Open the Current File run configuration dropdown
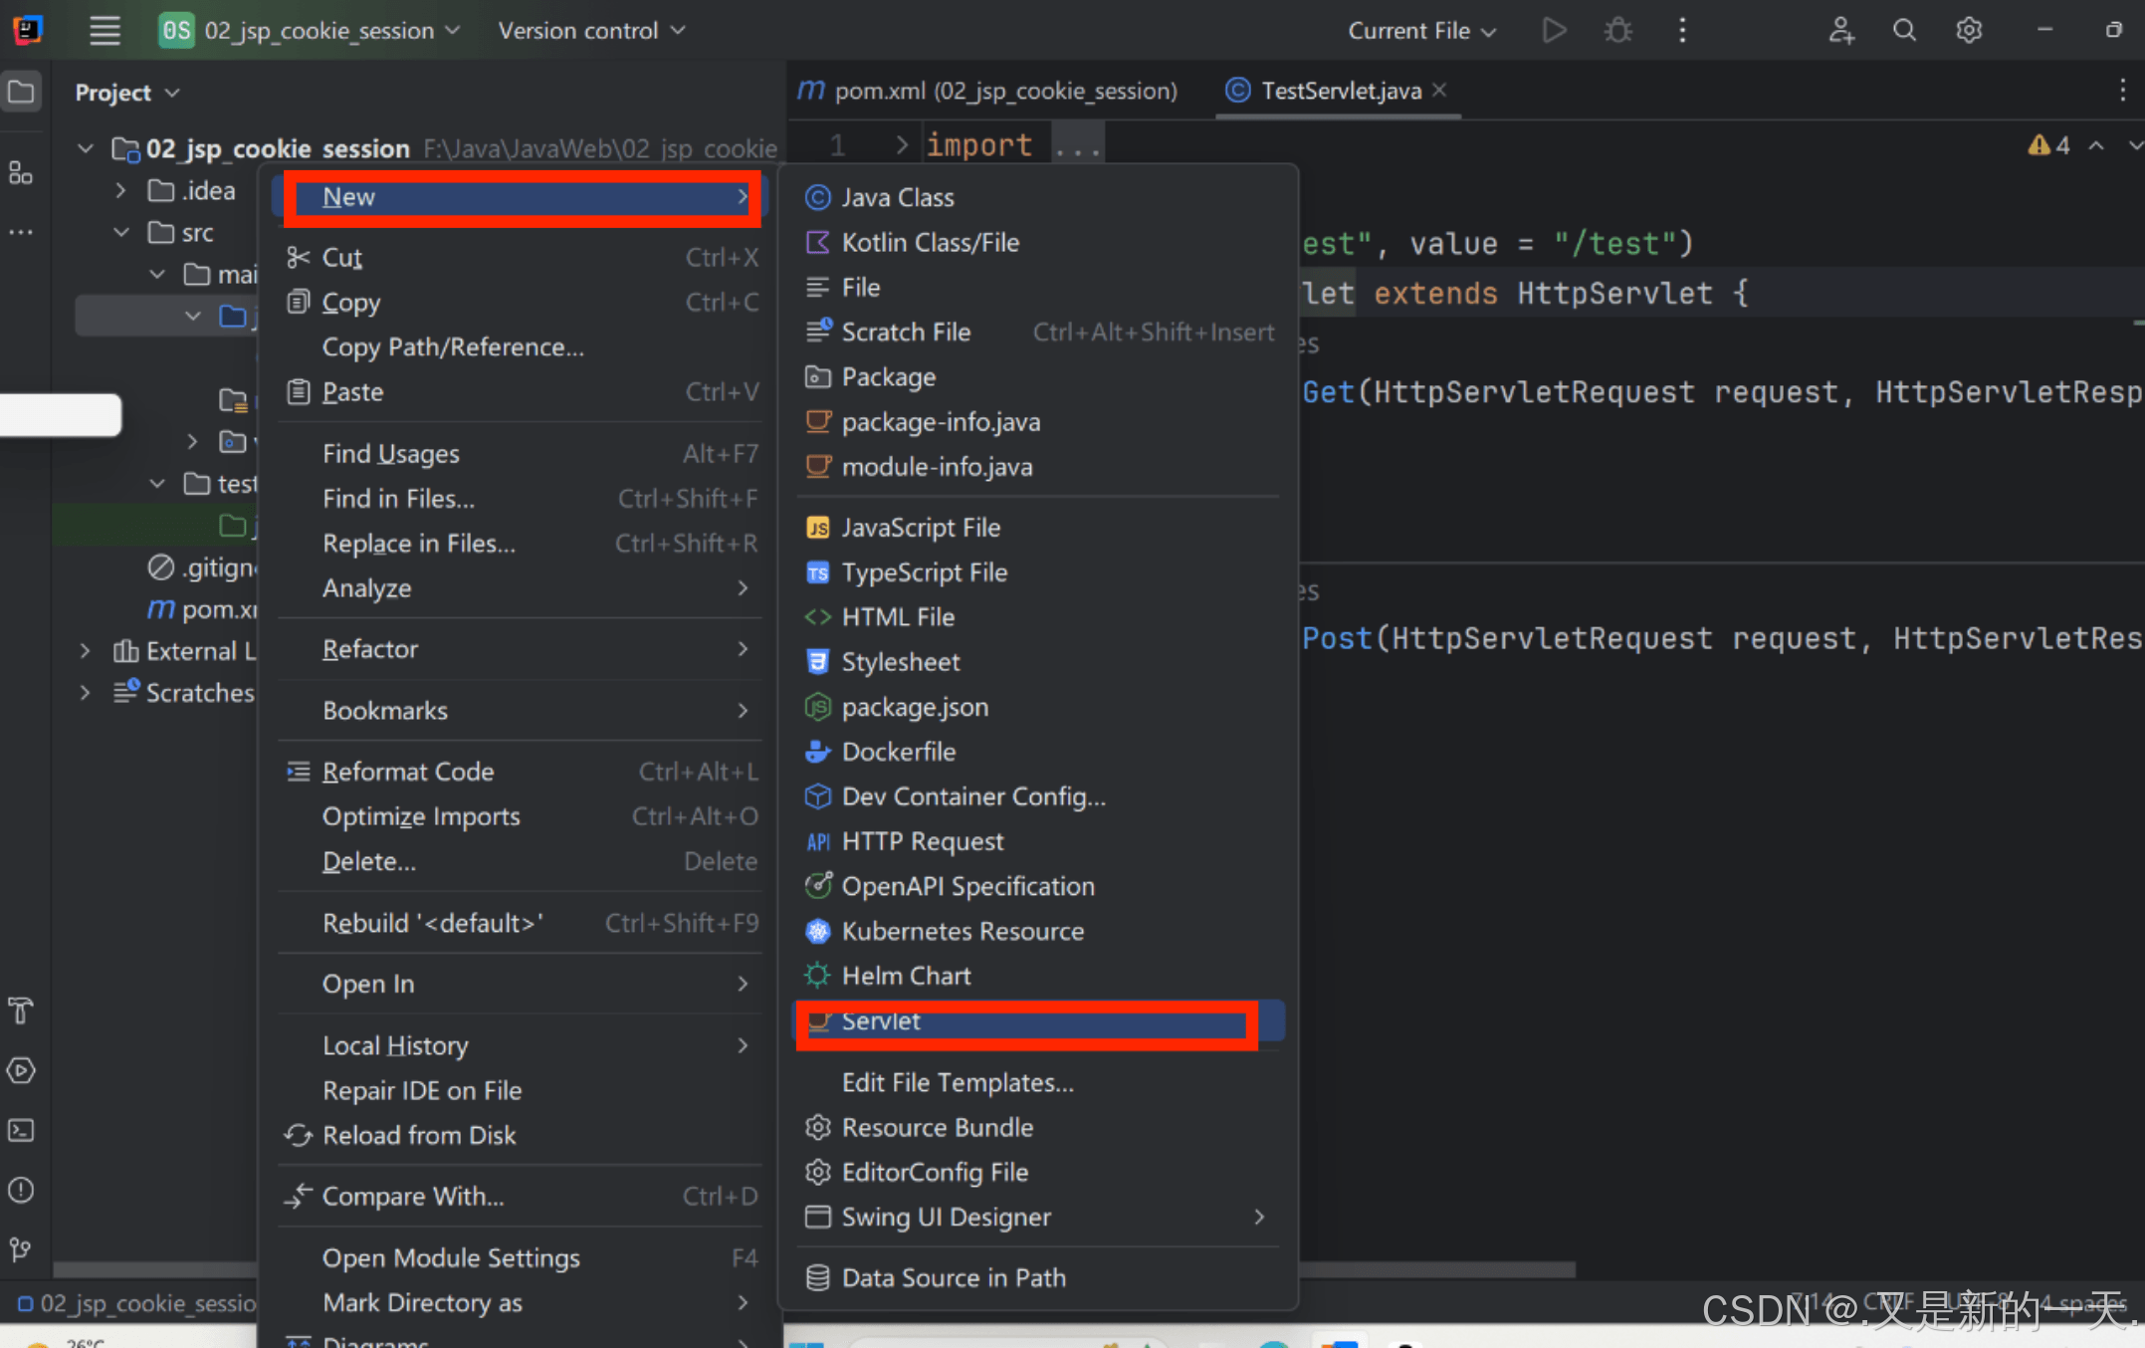The height and width of the screenshot is (1348, 2145). pos(1420,31)
